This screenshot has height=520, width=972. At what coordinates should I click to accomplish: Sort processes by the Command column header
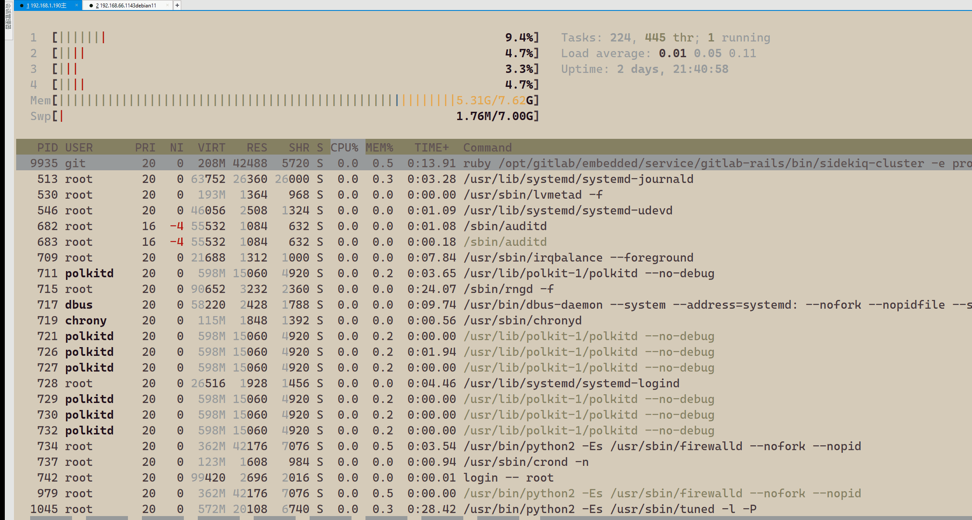click(x=487, y=148)
